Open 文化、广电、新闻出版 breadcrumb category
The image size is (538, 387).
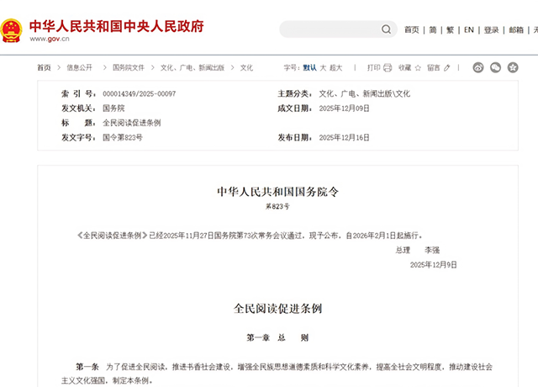click(192, 67)
